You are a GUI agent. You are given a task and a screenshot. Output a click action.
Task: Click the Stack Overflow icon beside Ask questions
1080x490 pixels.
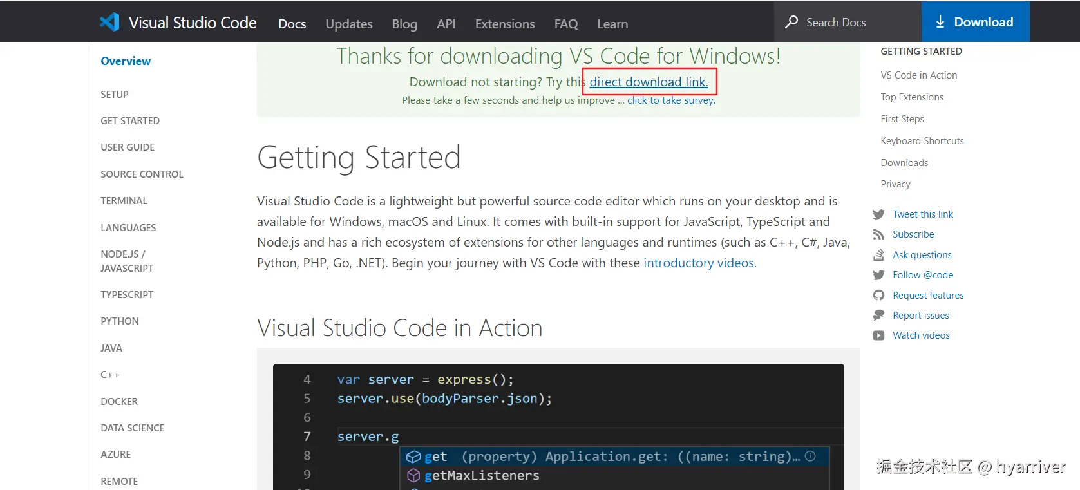point(878,255)
